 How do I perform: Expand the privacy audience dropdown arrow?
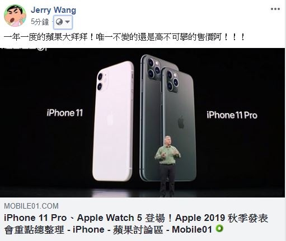(x=68, y=22)
